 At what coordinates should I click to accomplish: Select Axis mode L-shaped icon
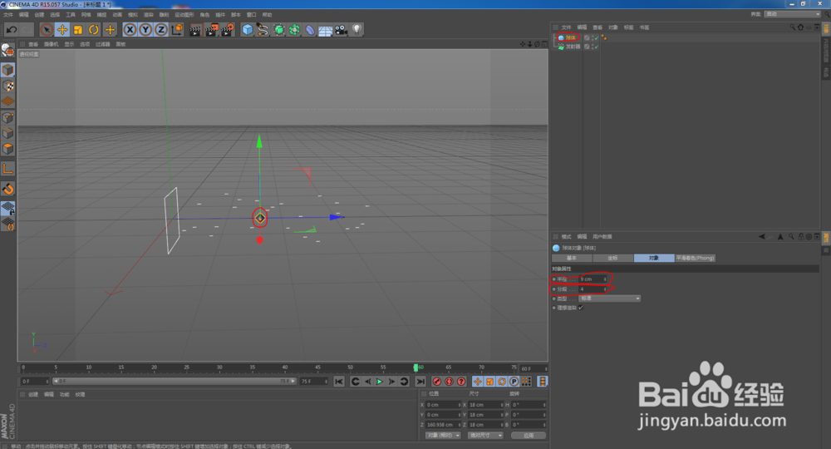pos(8,169)
